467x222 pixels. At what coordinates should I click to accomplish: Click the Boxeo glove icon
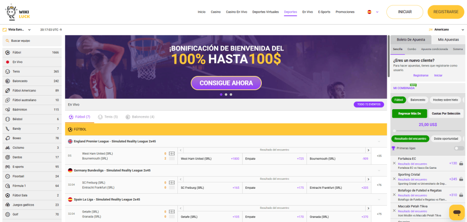(x=7, y=138)
